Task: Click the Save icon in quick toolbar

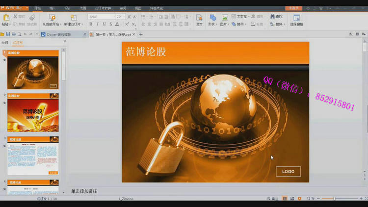Action: pyautogui.click(x=8, y=34)
